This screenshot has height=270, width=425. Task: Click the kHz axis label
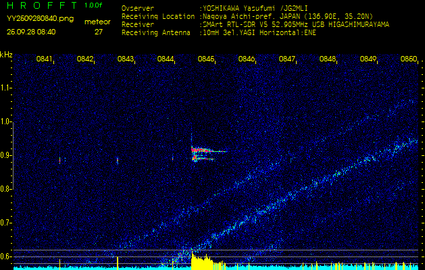(x=6, y=55)
